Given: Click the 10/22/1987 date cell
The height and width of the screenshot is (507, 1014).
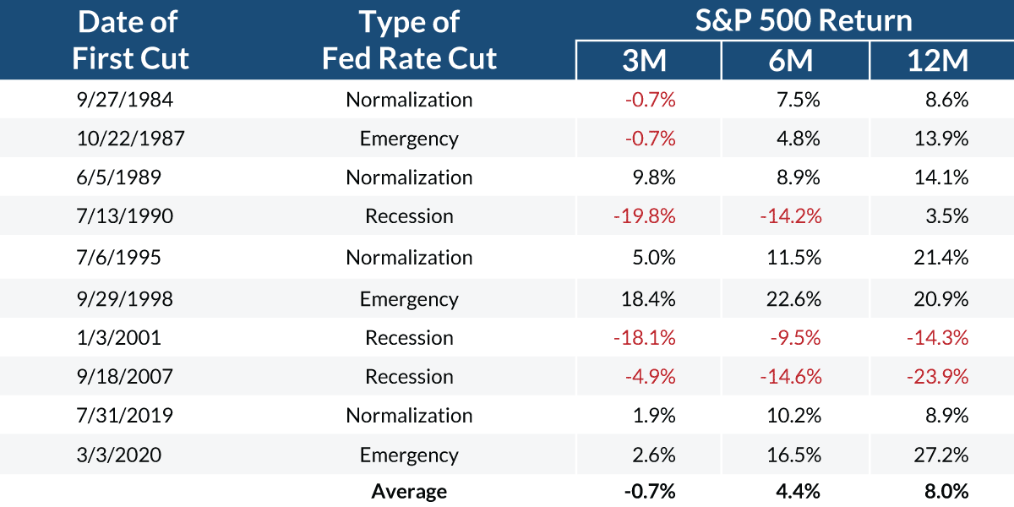Looking at the screenshot, I should 130,139.
